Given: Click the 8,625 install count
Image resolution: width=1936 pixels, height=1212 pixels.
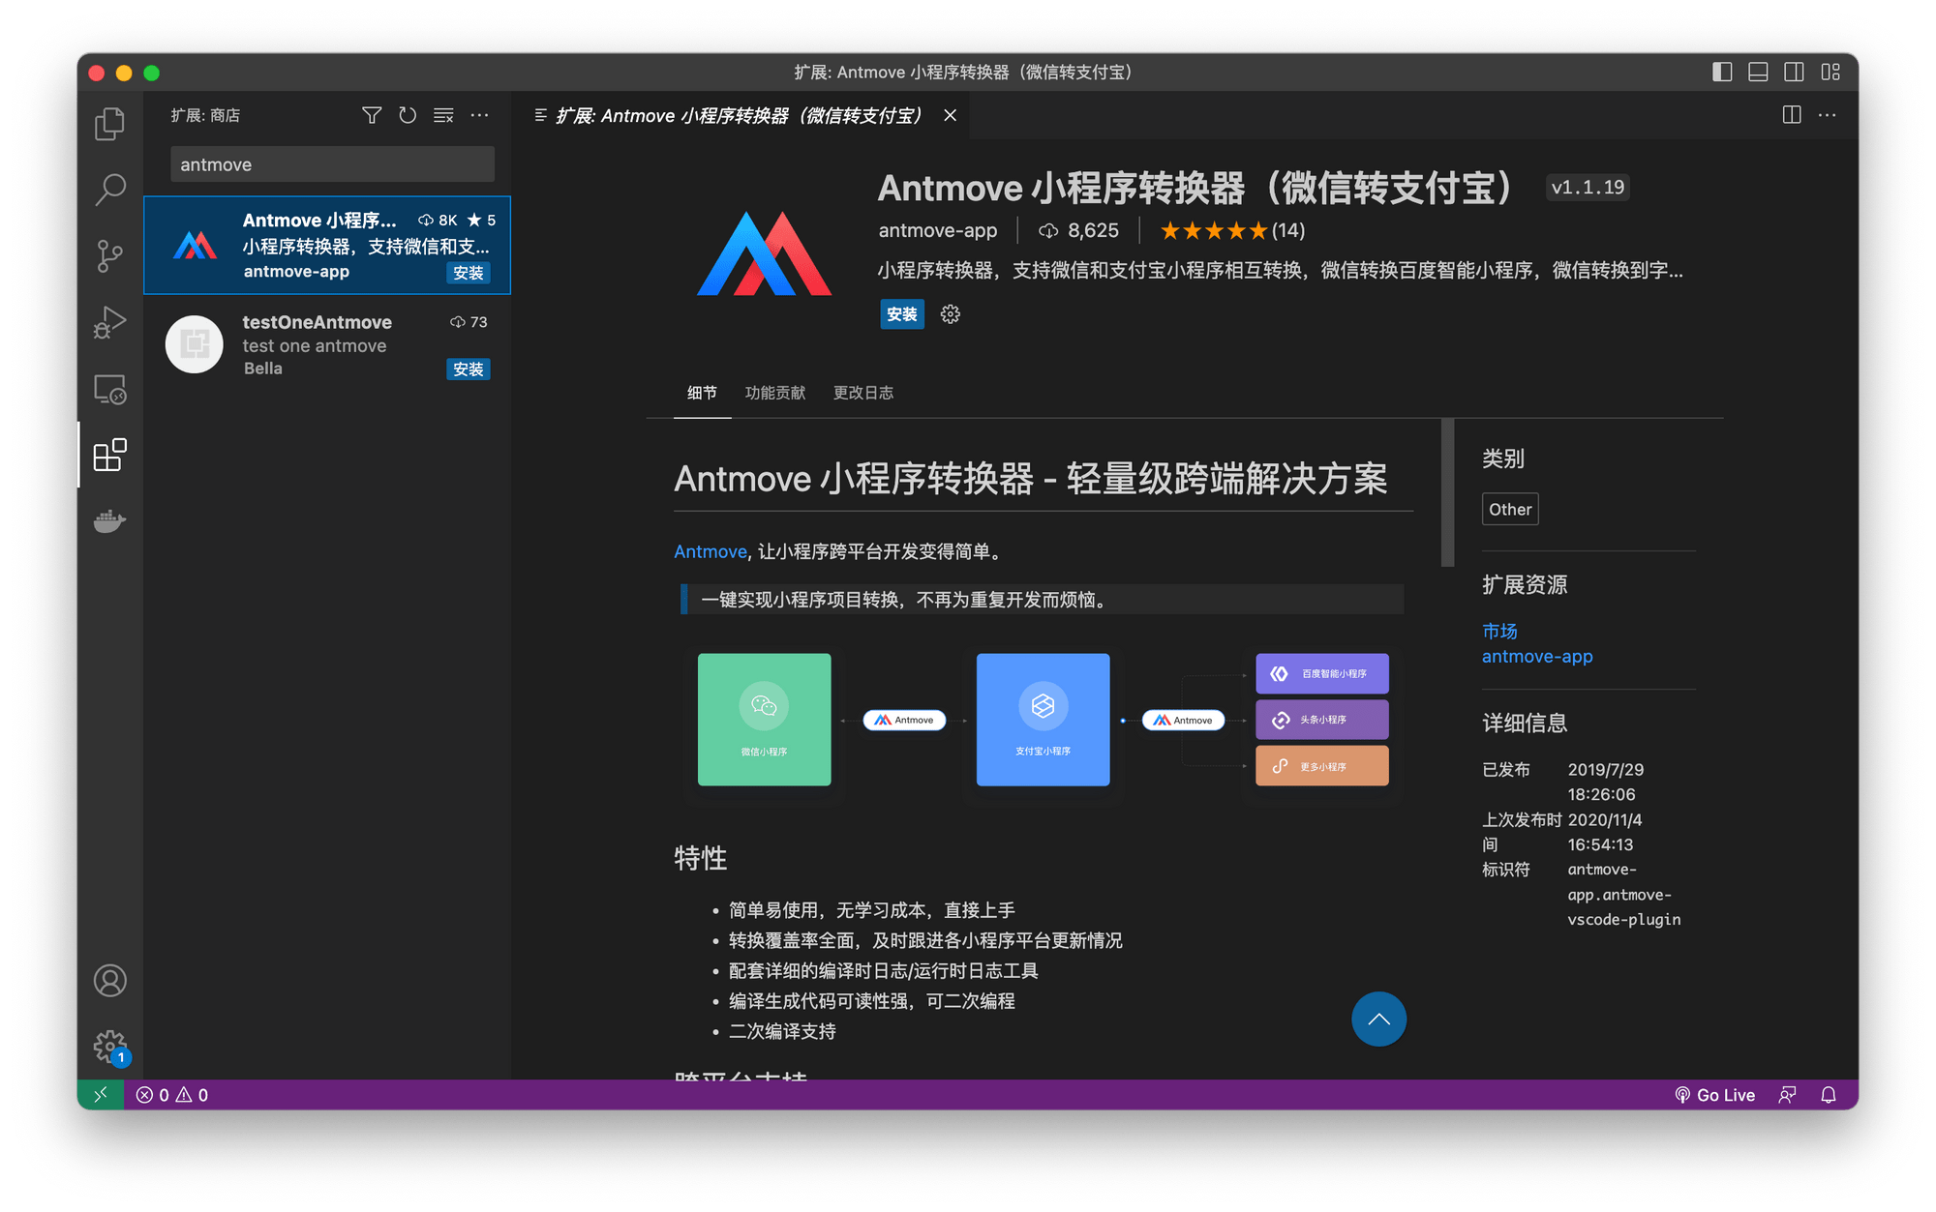Looking at the screenshot, I should 1078,230.
